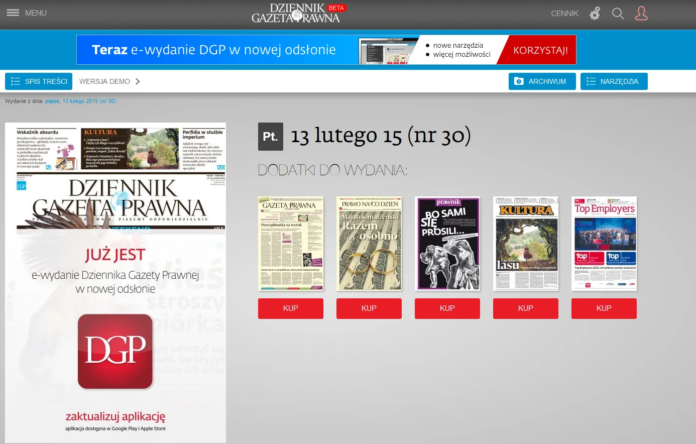
Task: Open the Prawo na co dzień thumbnail
Action: pyautogui.click(x=369, y=244)
